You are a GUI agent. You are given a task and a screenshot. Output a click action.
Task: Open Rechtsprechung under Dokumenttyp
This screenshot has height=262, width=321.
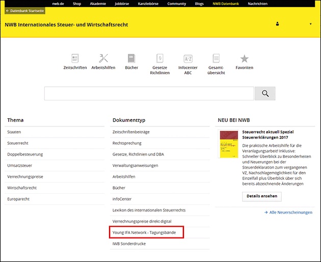[x=127, y=143]
